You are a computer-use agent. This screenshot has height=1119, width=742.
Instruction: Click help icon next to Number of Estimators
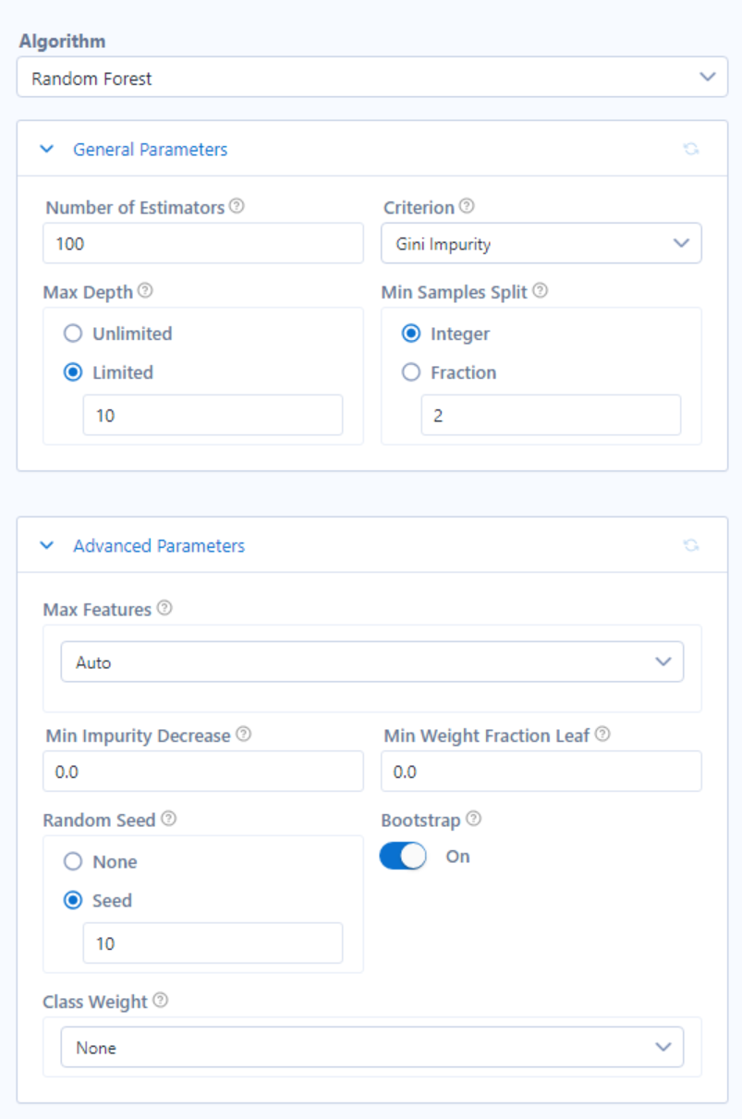(237, 207)
